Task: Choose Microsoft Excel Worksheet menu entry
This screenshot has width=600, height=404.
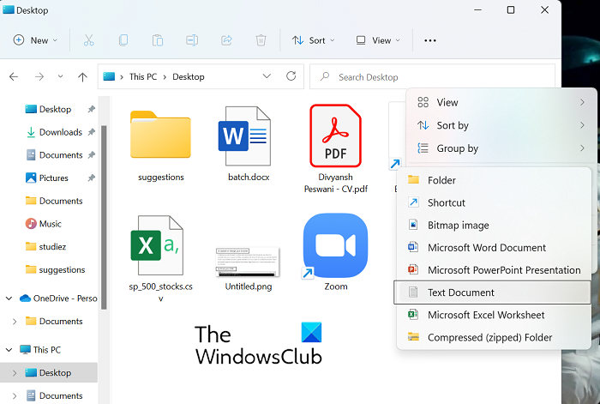Action: [x=485, y=315]
